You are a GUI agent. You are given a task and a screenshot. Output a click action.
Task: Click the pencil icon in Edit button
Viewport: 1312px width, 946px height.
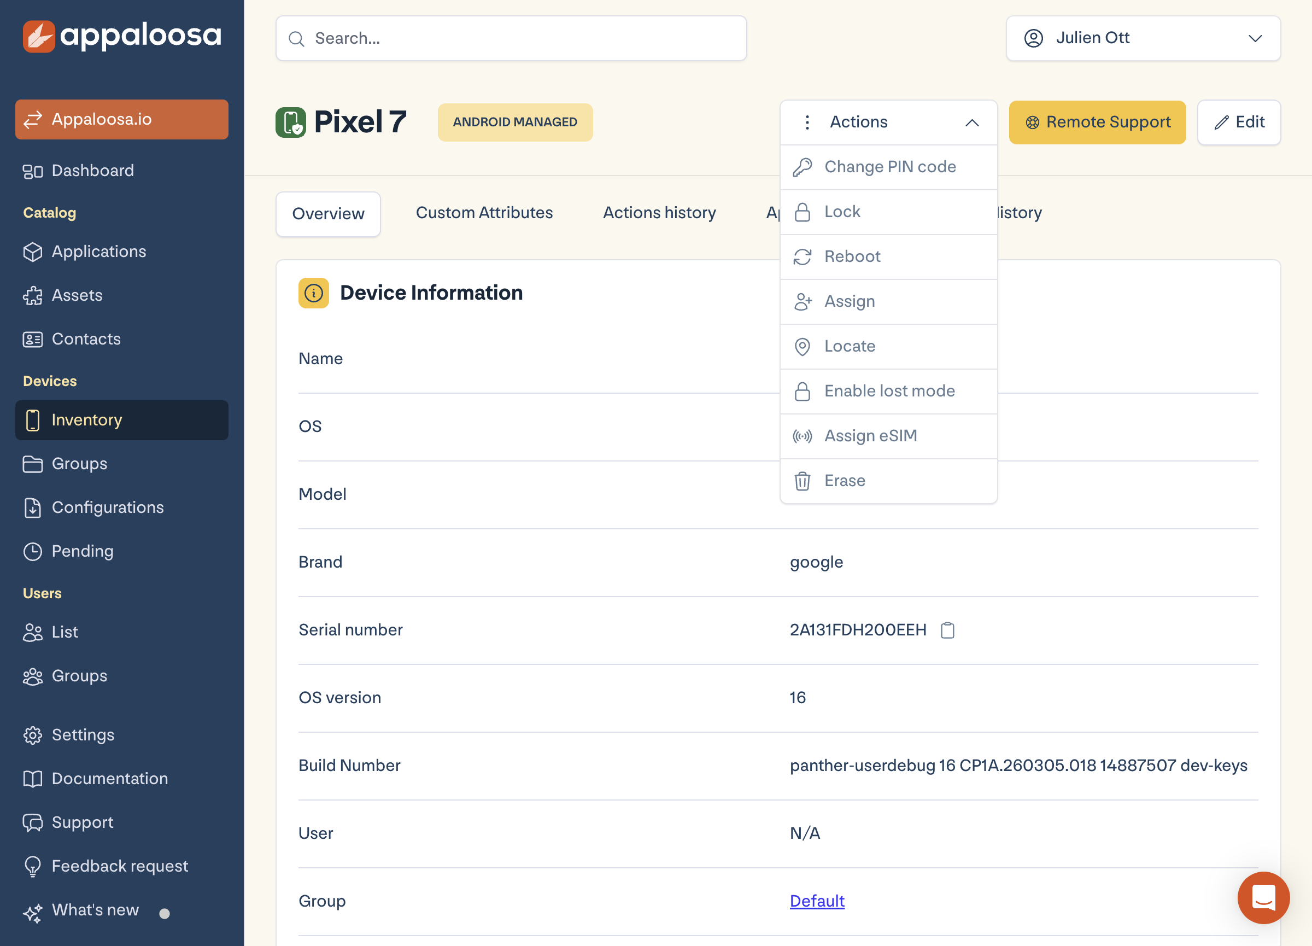(x=1221, y=122)
